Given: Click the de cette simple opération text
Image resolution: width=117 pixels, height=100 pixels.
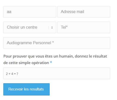Looking at the screenshot, I should click(x=26, y=63).
